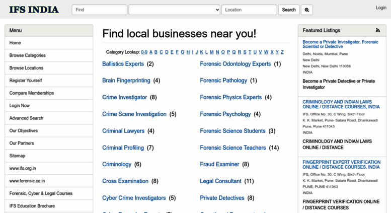Choose letter F in Category Lookup
This screenshot has width=391, height=213.
177,52
